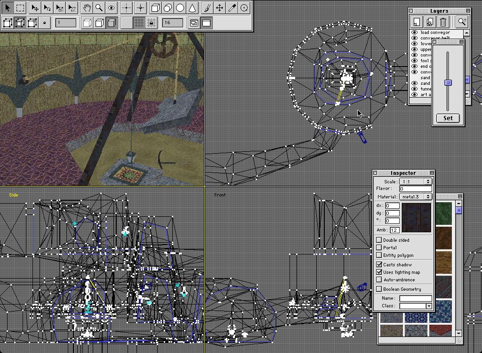Open the Material metal.3 dropdown
The width and height of the screenshot is (482, 353).
pos(415,197)
